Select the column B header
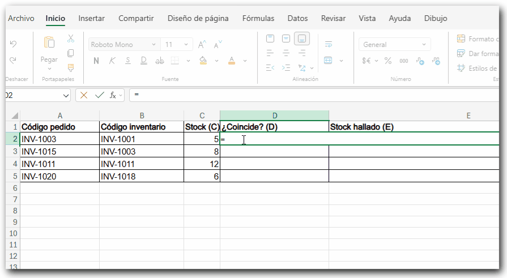 [142, 116]
